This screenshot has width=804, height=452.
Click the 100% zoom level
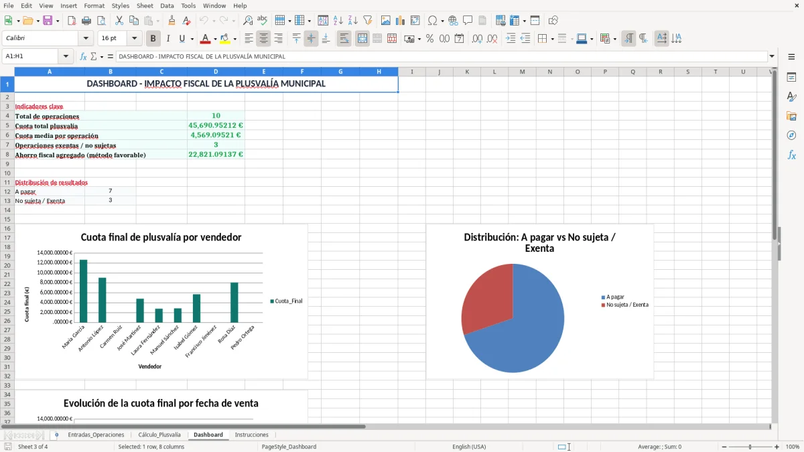[x=792, y=447]
